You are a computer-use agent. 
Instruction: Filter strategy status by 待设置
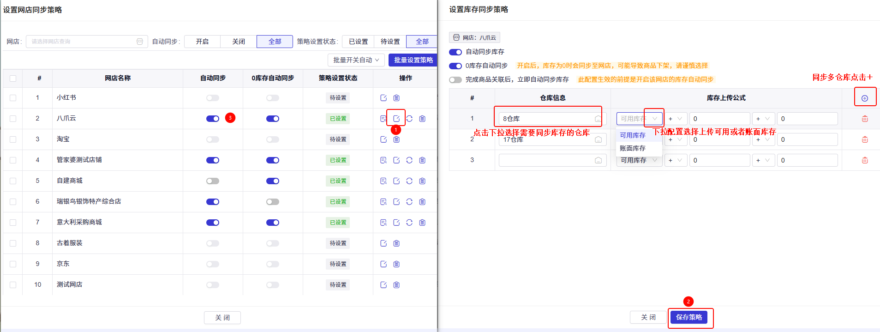point(390,42)
